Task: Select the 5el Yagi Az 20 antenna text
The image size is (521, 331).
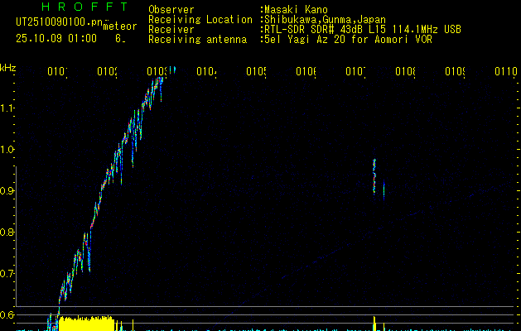Action: pos(348,40)
